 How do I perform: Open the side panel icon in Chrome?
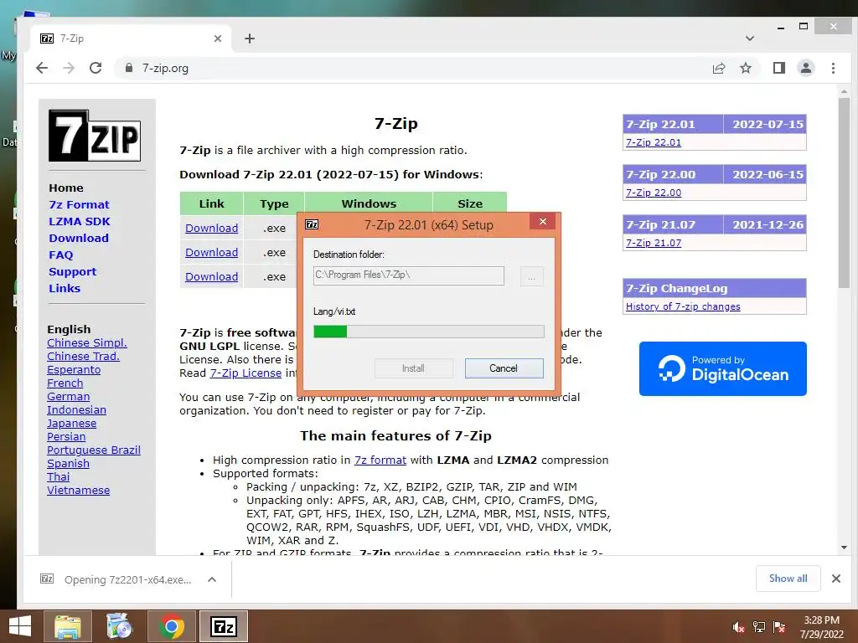[x=779, y=68]
